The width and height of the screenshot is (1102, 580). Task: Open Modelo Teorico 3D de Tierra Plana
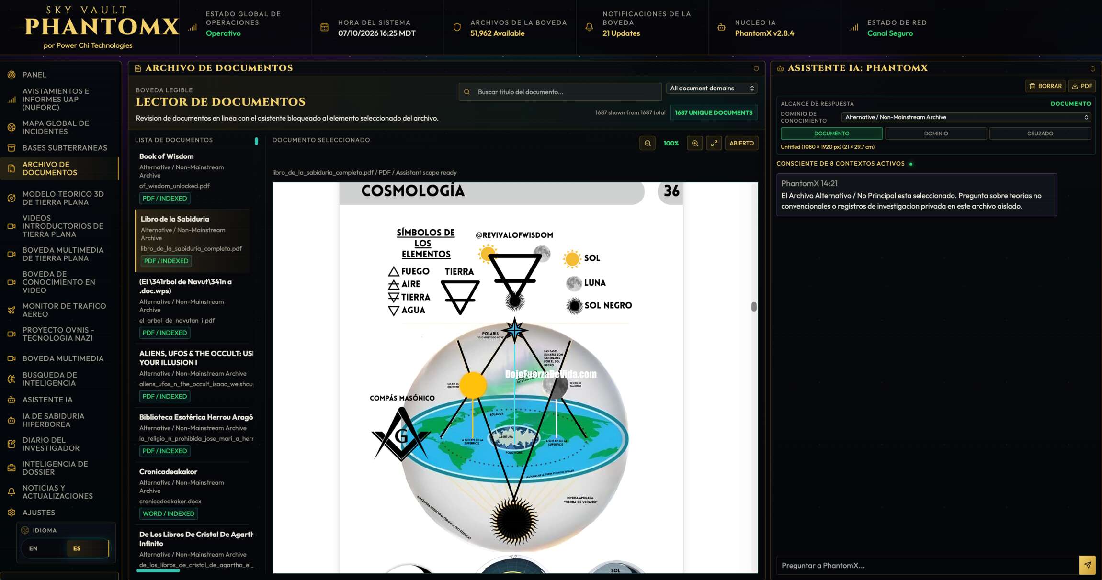pyautogui.click(x=59, y=198)
